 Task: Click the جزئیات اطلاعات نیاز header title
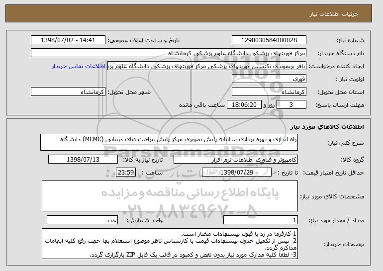click(x=334, y=14)
